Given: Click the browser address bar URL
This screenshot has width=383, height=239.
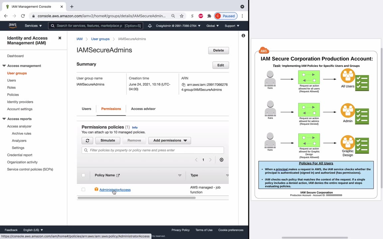Looking at the screenshot, I should pyautogui.click(x=101, y=16).
